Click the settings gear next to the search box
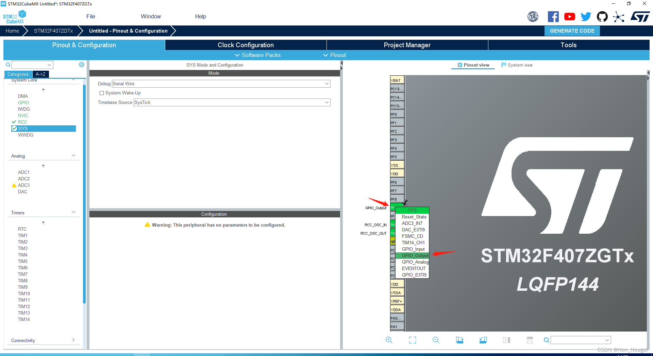This screenshot has height=356, width=653. (x=81, y=65)
